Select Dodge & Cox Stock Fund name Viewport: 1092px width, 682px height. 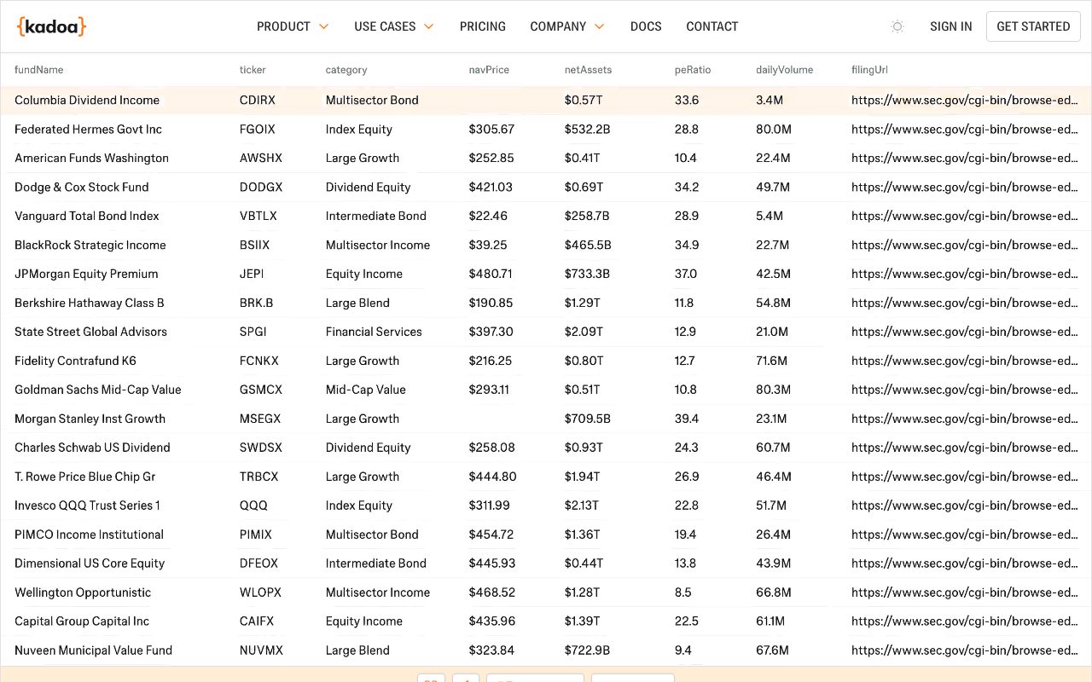click(82, 187)
